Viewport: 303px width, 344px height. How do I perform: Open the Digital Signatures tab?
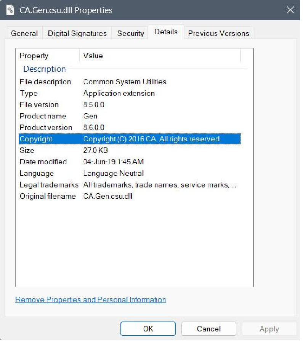point(77,34)
